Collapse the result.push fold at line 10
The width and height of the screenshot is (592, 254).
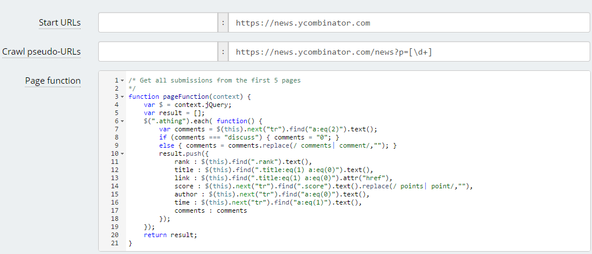123,153
